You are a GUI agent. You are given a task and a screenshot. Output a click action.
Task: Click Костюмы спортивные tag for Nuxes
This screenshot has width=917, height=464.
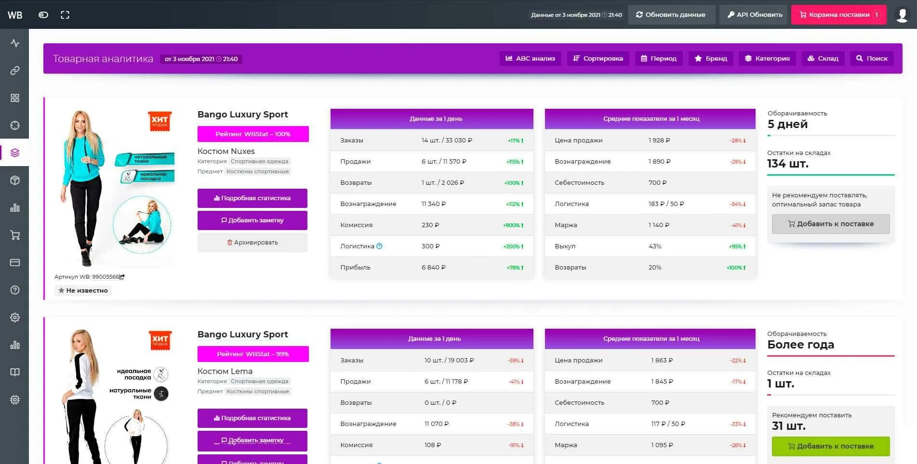point(258,171)
